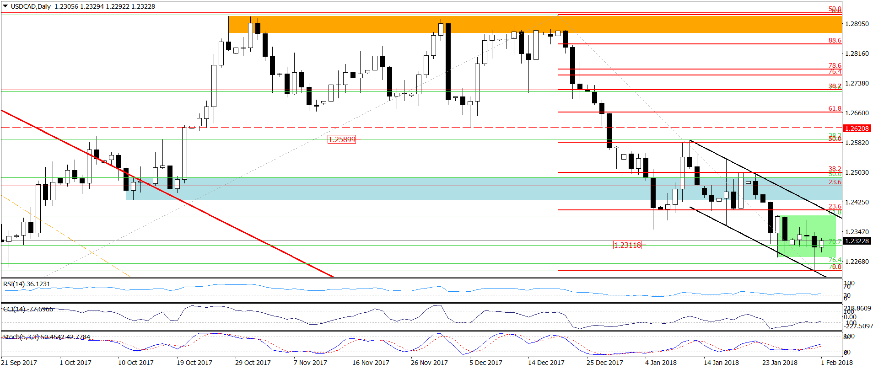This screenshot has height=369, width=873.
Task: Click the 14 Dec 2017 date label
Action: 546,363
